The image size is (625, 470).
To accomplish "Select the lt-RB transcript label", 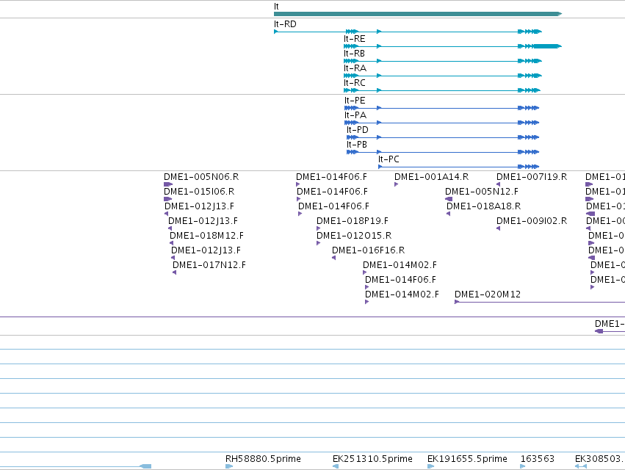I will click(354, 54).
